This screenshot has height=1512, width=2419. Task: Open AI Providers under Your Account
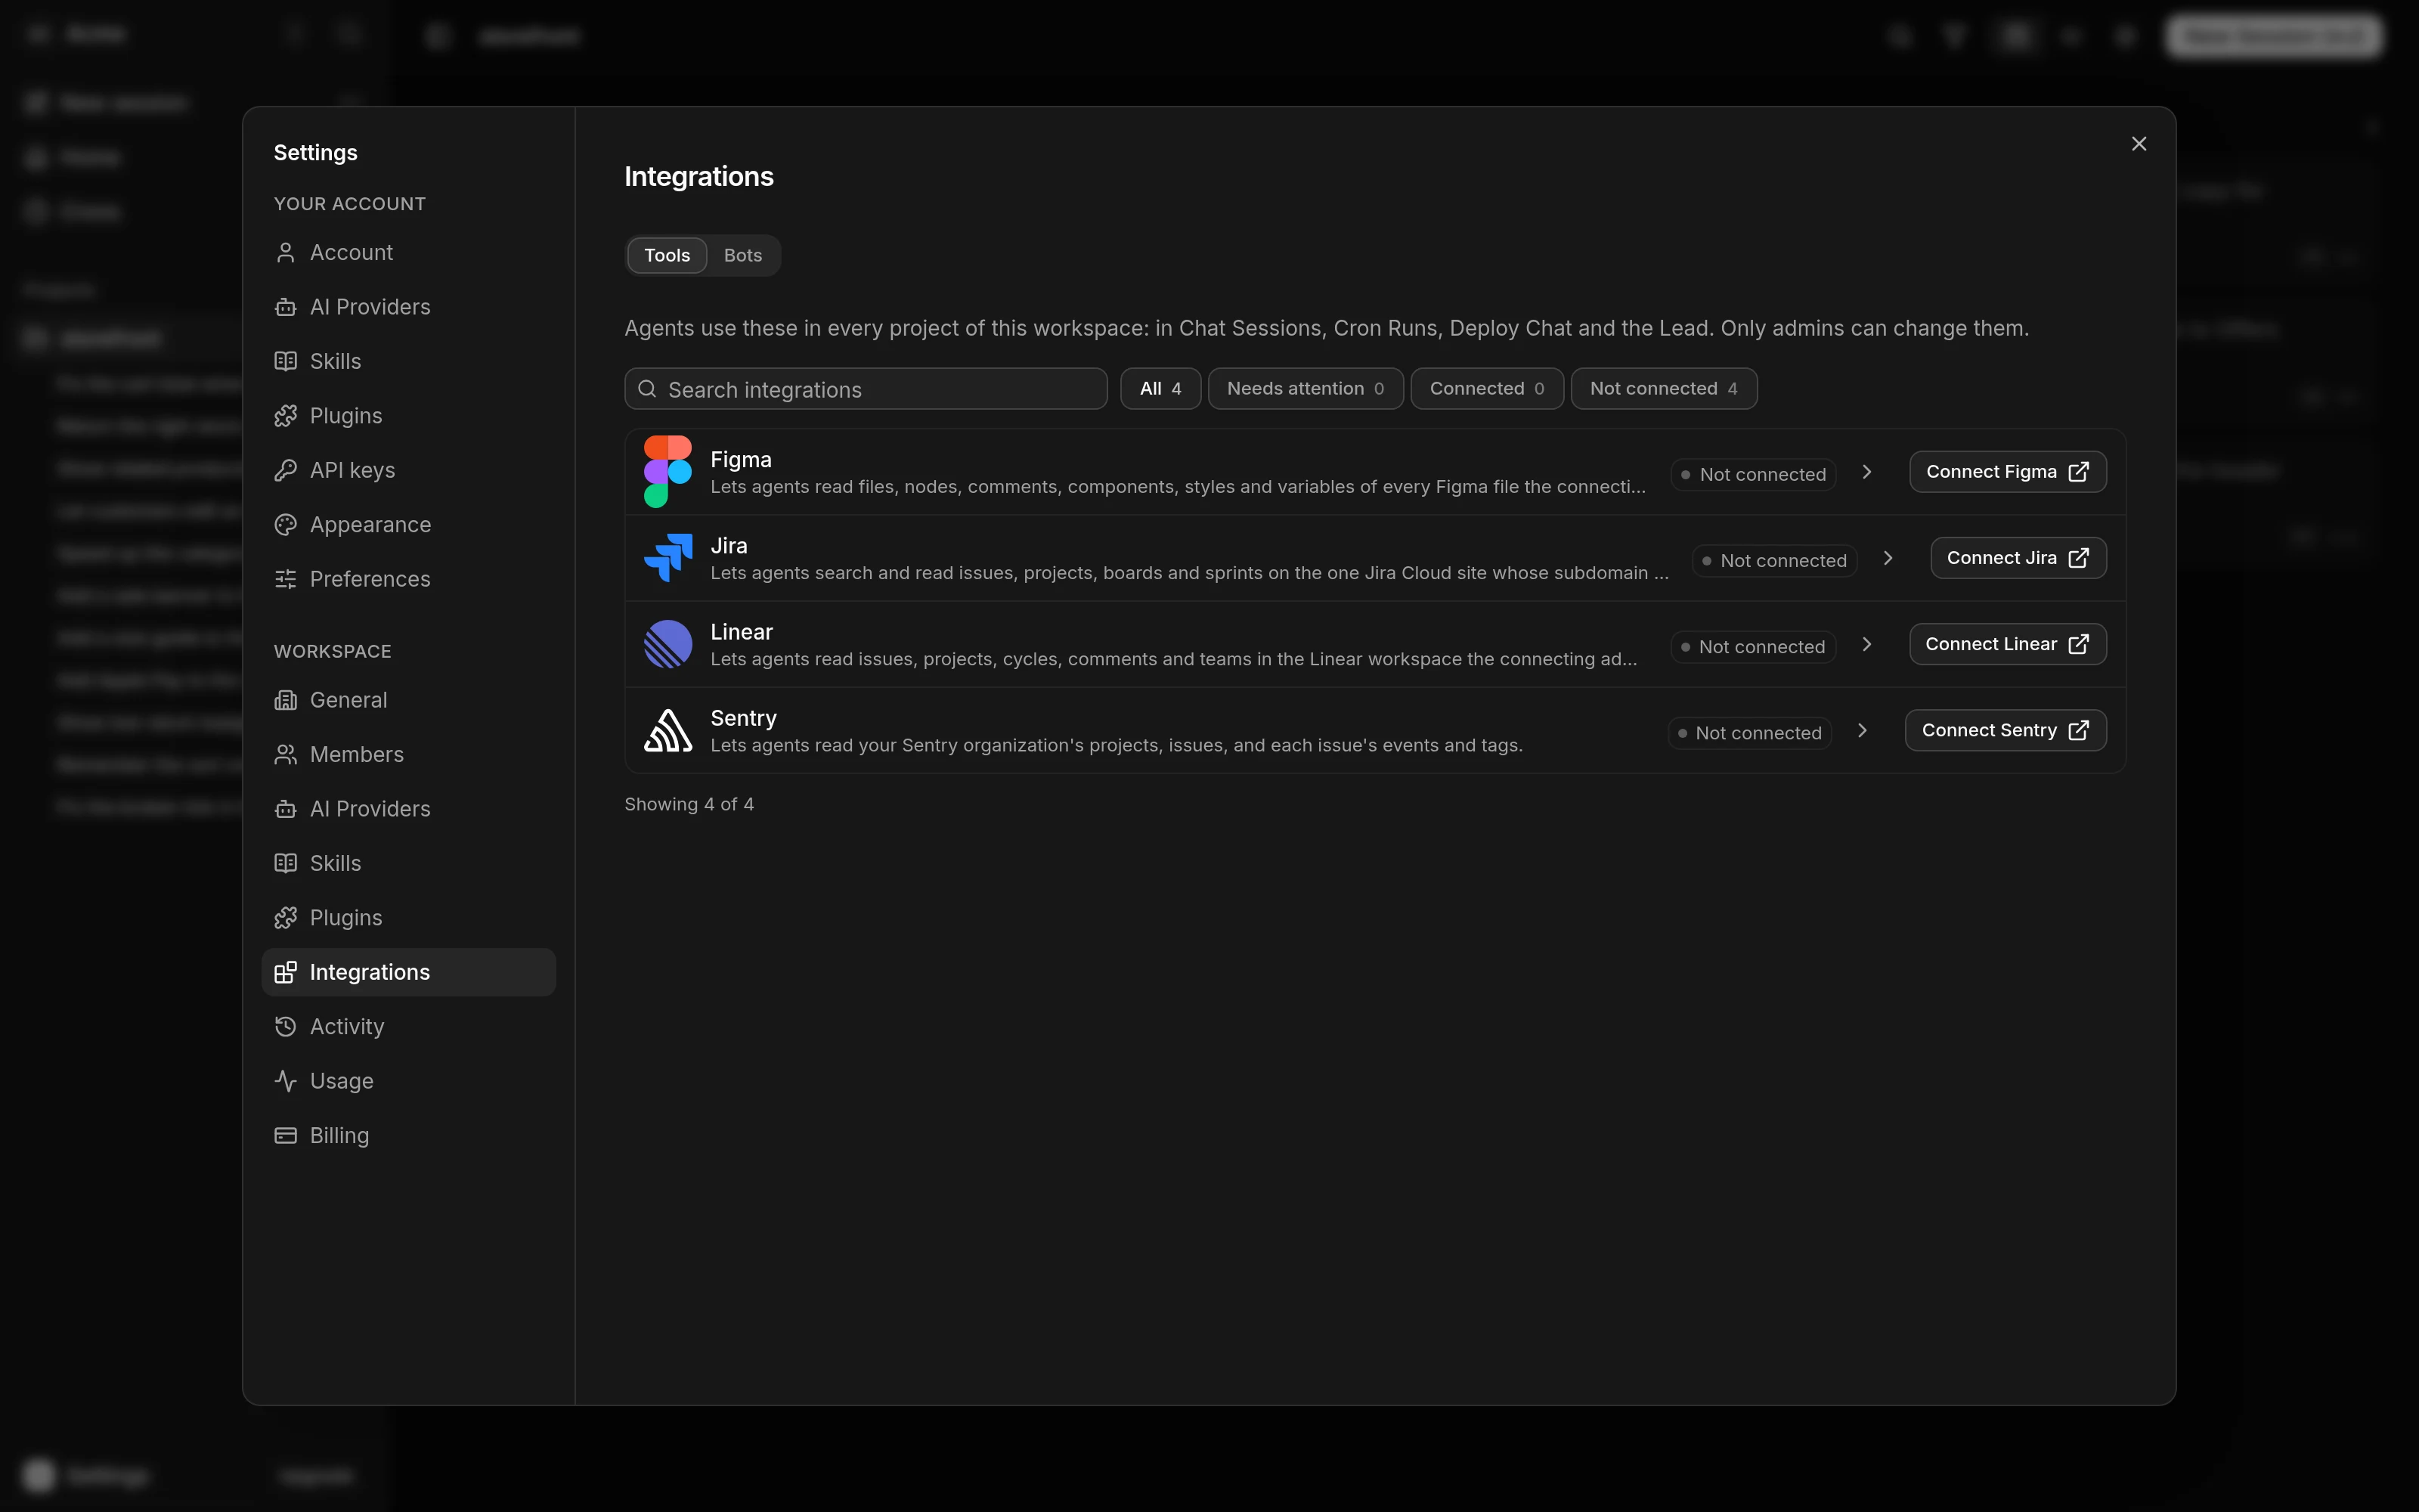point(408,307)
